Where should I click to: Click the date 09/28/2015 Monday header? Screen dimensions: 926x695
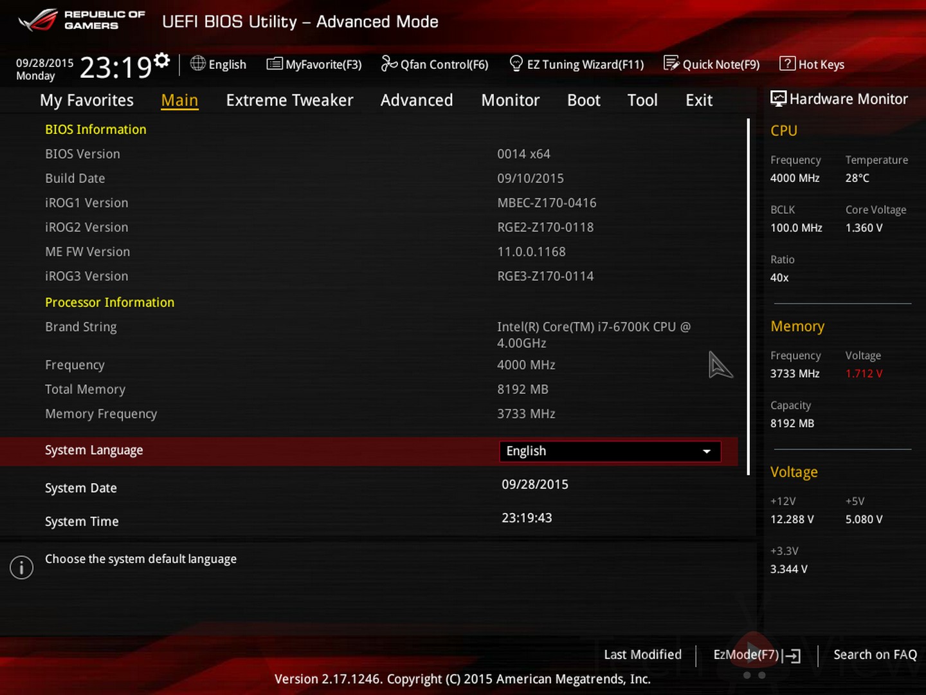tap(45, 69)
